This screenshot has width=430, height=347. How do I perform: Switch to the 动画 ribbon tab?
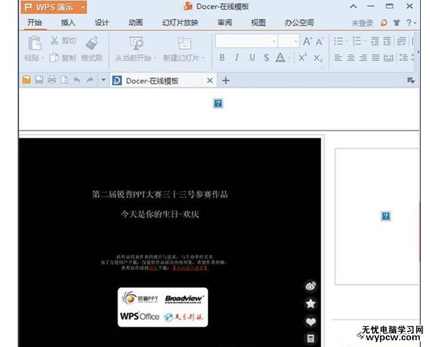click(135, 23)
